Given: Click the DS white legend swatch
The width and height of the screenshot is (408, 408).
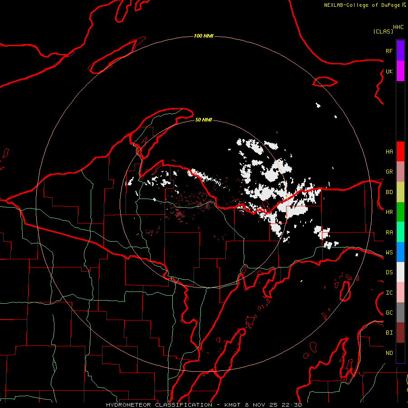Looking at the screenshot, I should (x=400, y=272).
